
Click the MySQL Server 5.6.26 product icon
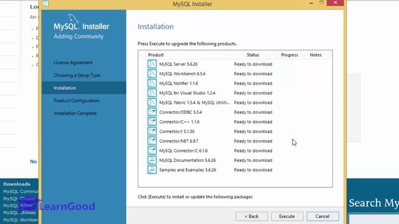pos(152,64)
